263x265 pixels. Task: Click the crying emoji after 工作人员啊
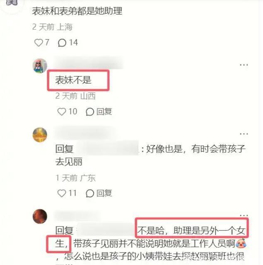coord(241,244)
